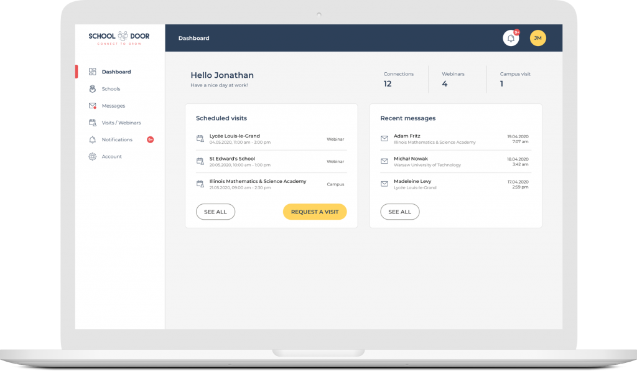Open the JM profile avatar menu

[x=537, y=38]
